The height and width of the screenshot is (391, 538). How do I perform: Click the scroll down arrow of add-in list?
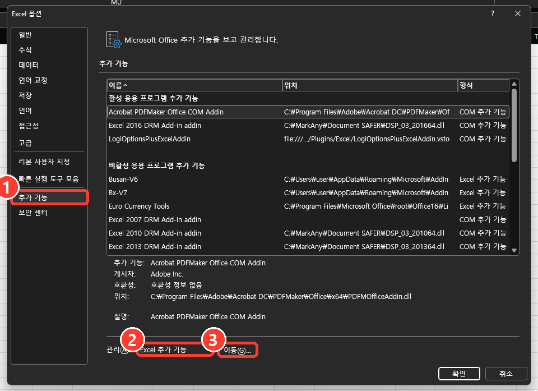point(514,250)
